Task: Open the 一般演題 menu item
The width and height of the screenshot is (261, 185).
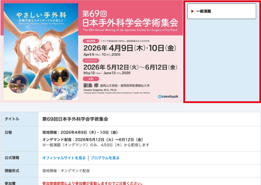Action: tap(222, 11)
